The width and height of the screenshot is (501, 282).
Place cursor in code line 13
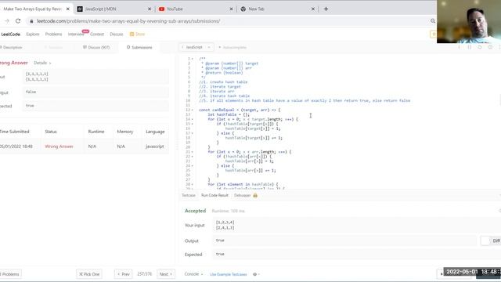229,114
